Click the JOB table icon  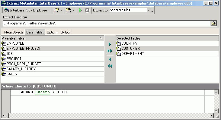pos(4,54)
